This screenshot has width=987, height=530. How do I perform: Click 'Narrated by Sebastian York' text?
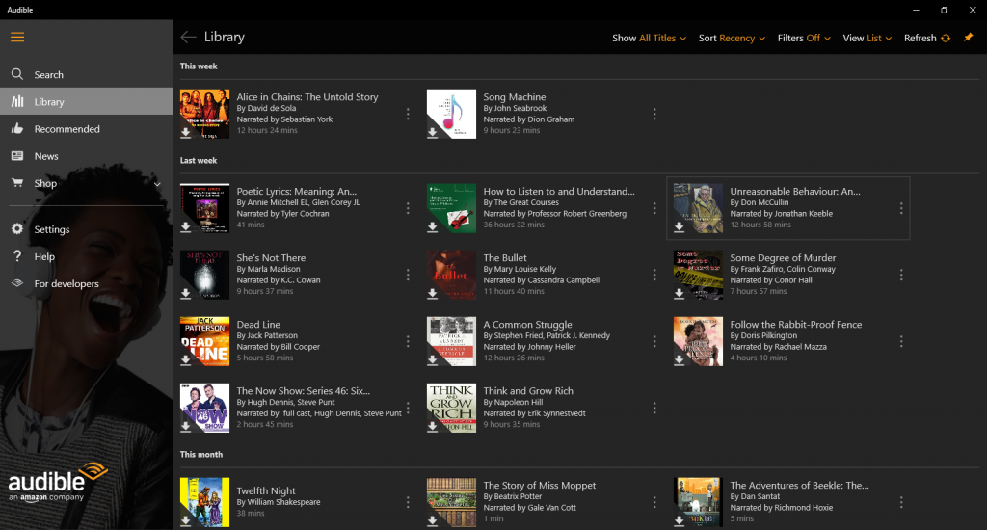click(x=284, y=119)
